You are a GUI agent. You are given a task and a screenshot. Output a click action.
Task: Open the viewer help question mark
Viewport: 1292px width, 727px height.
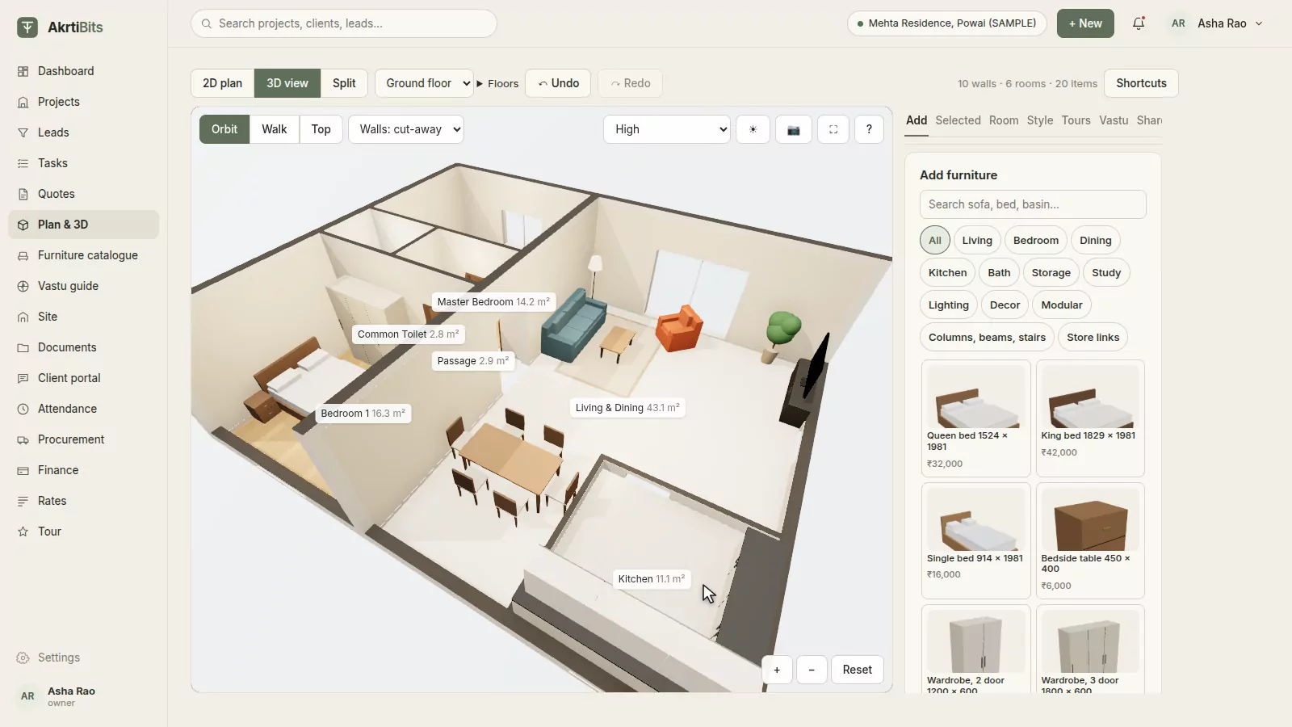869,129
